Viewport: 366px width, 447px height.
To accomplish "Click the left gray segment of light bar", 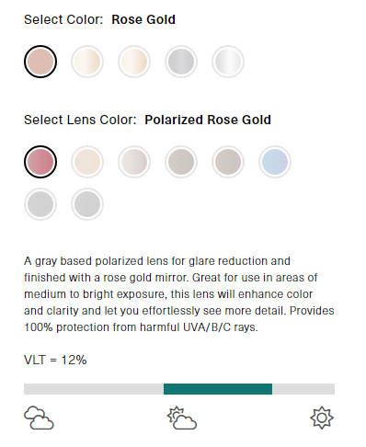I will point(94,389).
